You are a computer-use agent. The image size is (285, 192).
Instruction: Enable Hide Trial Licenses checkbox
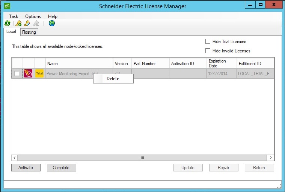click(208, 42)
